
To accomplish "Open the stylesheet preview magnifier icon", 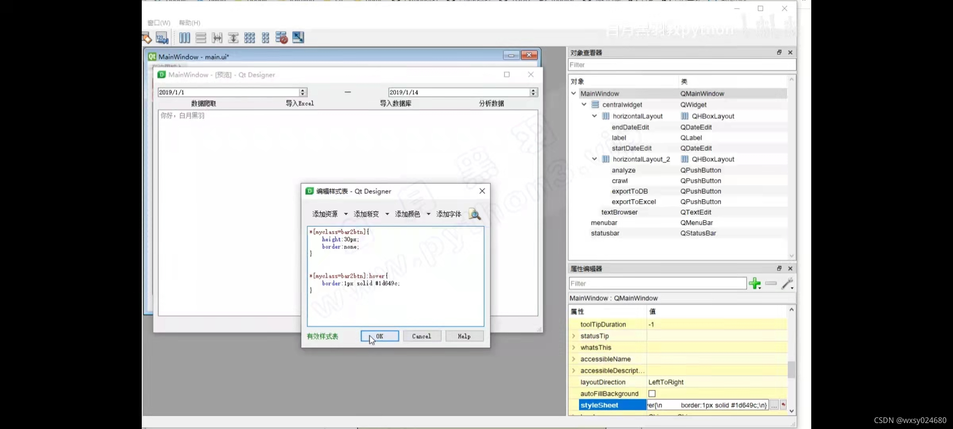I will [474, 214].
